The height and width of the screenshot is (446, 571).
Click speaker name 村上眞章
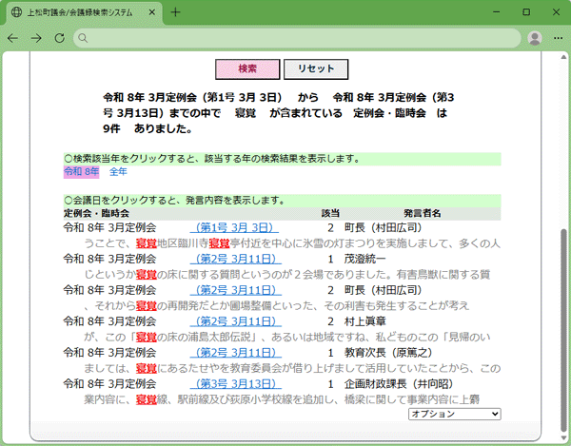(x=364, y=322)
